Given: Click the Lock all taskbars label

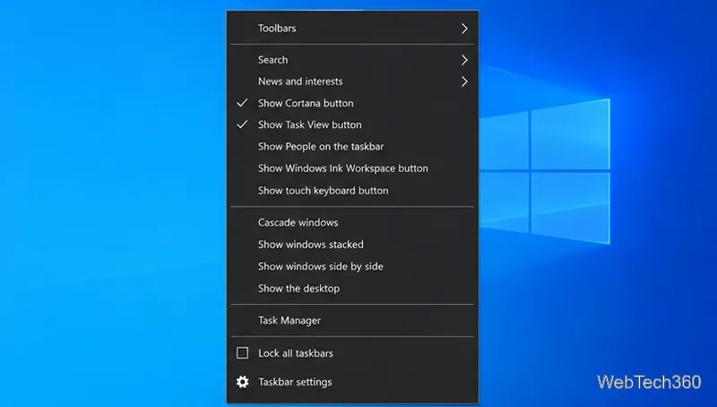Looking at the screenshot, I should pos(296,353).
